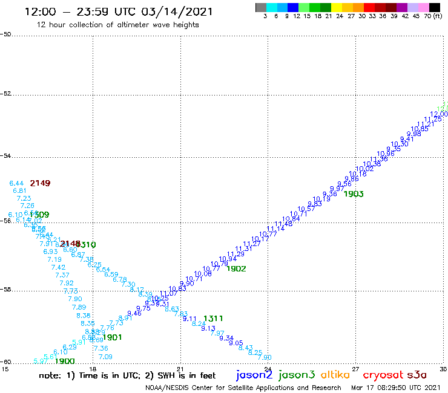Click the orange 30 ft legend swatch
Image resolution: width=448 pixels, height=393 pixels.
click(358, 7)
